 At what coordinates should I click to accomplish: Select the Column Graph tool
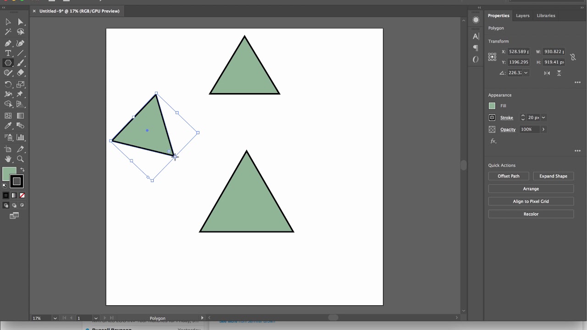tap(21, 137)
